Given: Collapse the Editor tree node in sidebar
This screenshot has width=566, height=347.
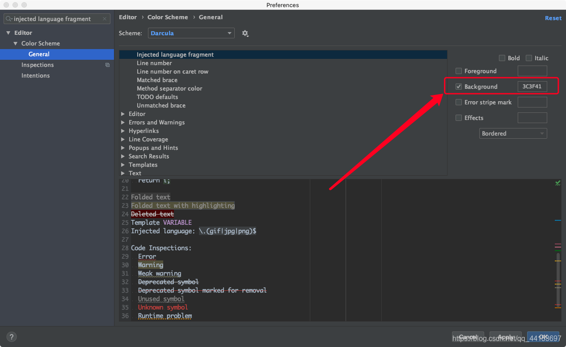Looking at the screenshot, I should [8, 33].
